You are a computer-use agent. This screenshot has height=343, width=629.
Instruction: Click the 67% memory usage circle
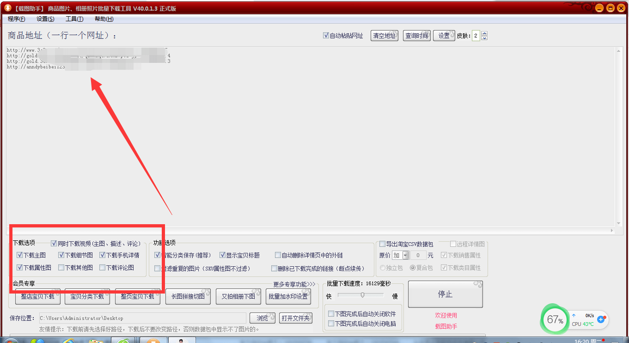point(555,319)
